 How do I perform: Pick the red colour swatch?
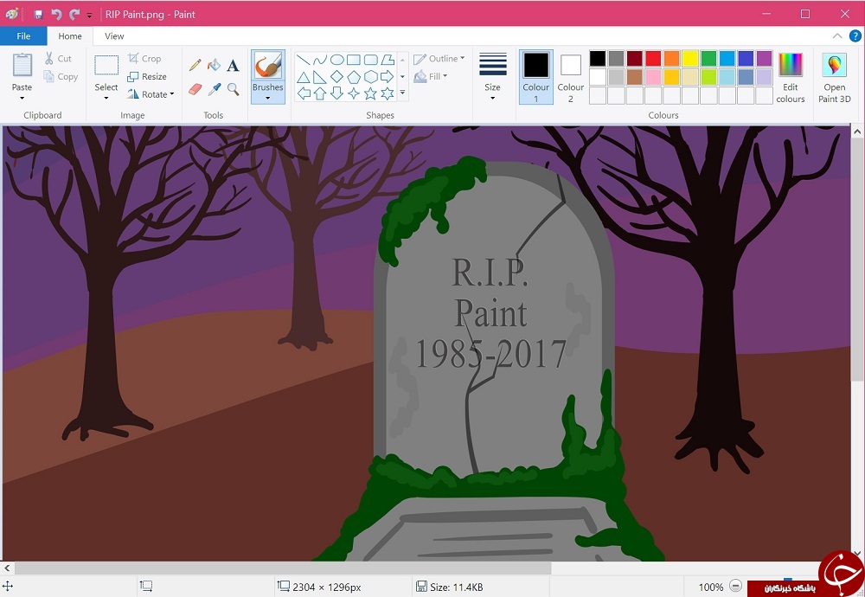653,59
